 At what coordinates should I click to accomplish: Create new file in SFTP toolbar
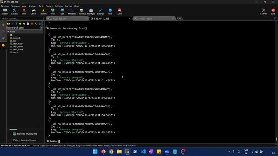(28, 23)
